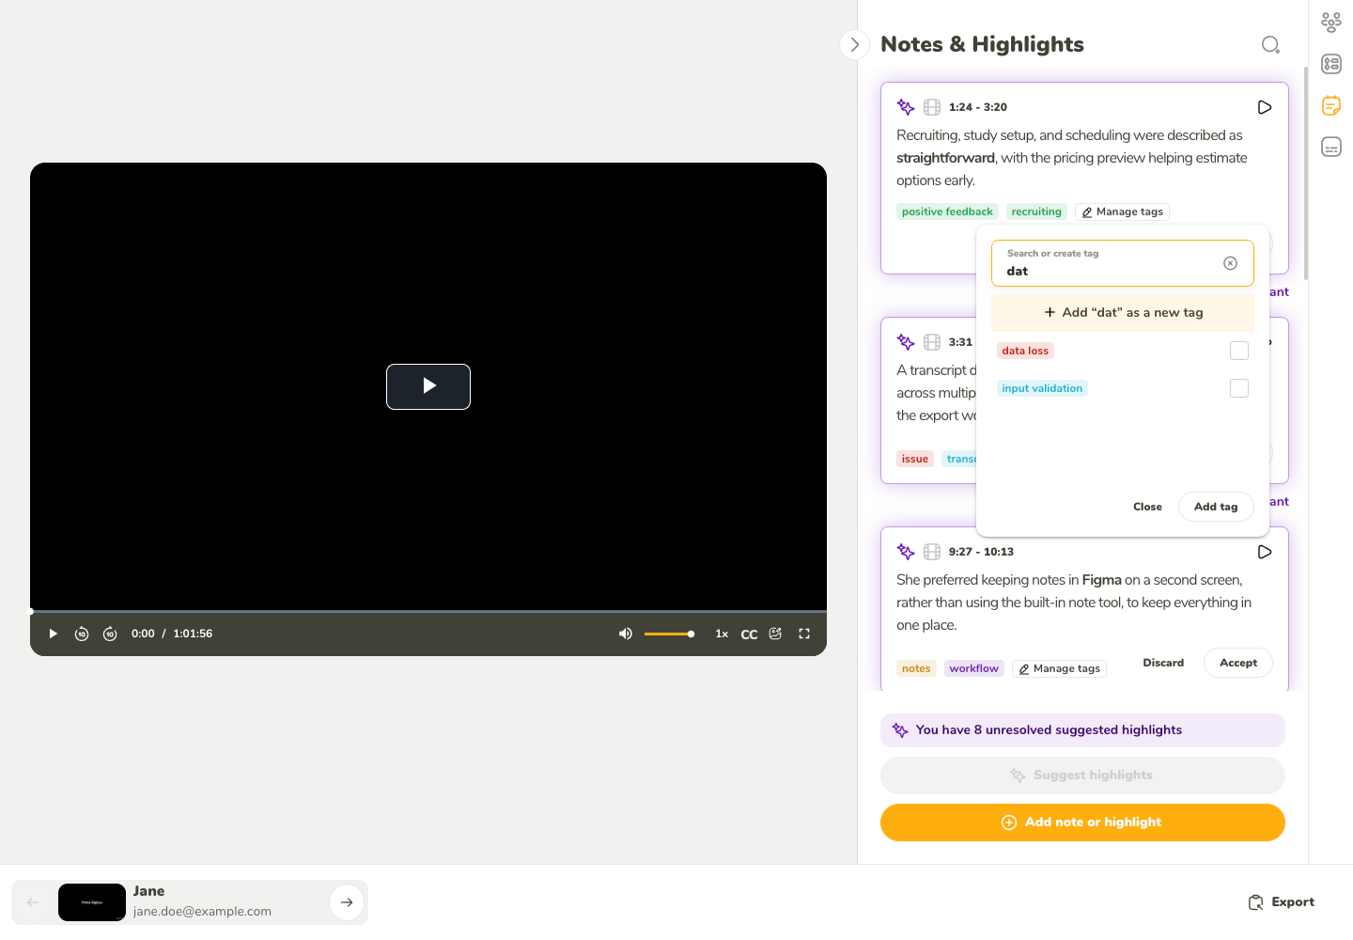This screenshot has width=1353, height=940.
Task: Open the sidebar notes icon in orange
Action: (x=1331, y=105)
